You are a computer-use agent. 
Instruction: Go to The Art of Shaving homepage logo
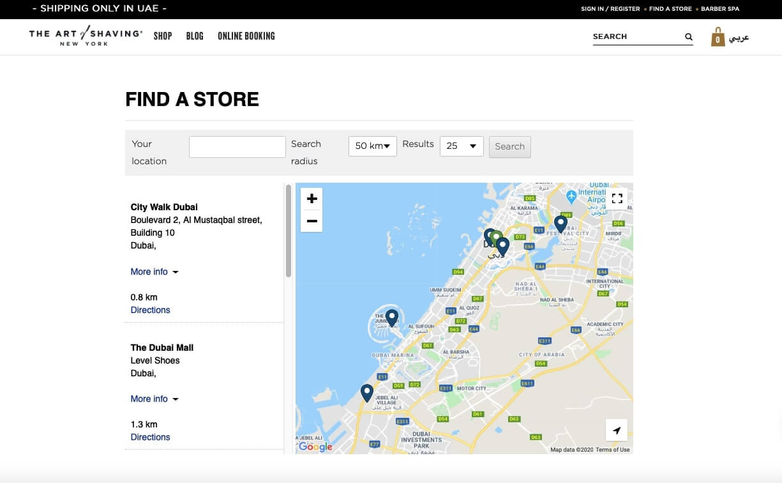86,36
